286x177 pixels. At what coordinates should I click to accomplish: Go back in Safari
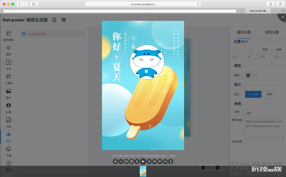[20, 4]
